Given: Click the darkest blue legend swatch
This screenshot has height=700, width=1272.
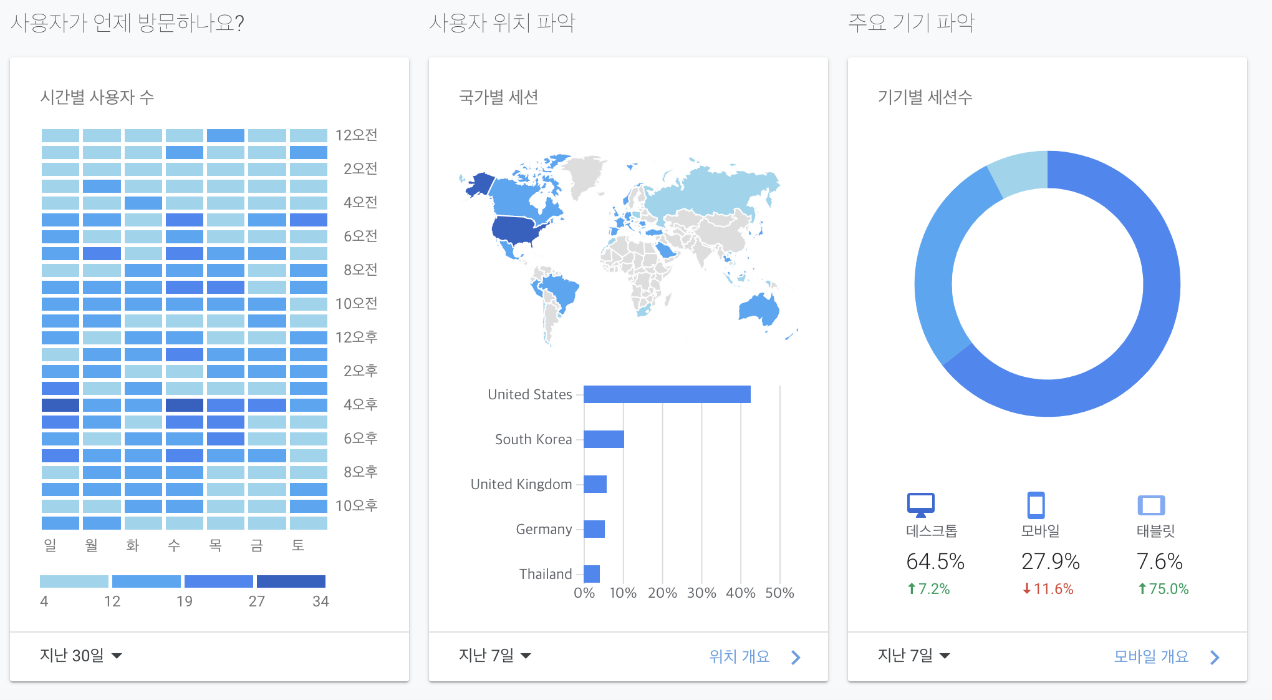Looking at the screenshot, I should coord(291,581).
